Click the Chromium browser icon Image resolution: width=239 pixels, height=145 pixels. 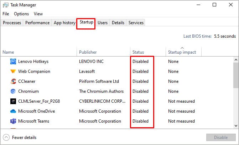click(x=13, y=91)
